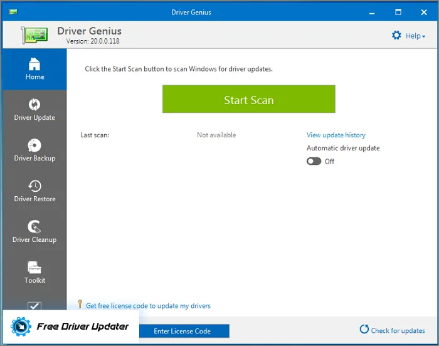The image size is (439, 346).
Task: Click the refresh icon for Check for updates
Action: coord(364,330)
